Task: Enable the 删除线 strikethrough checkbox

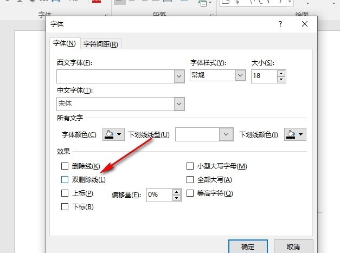Action: pos(65,166)
